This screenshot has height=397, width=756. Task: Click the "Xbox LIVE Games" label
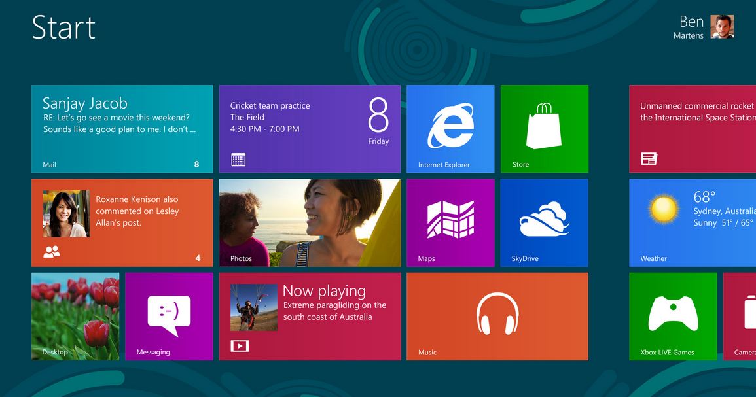(667, 352)
